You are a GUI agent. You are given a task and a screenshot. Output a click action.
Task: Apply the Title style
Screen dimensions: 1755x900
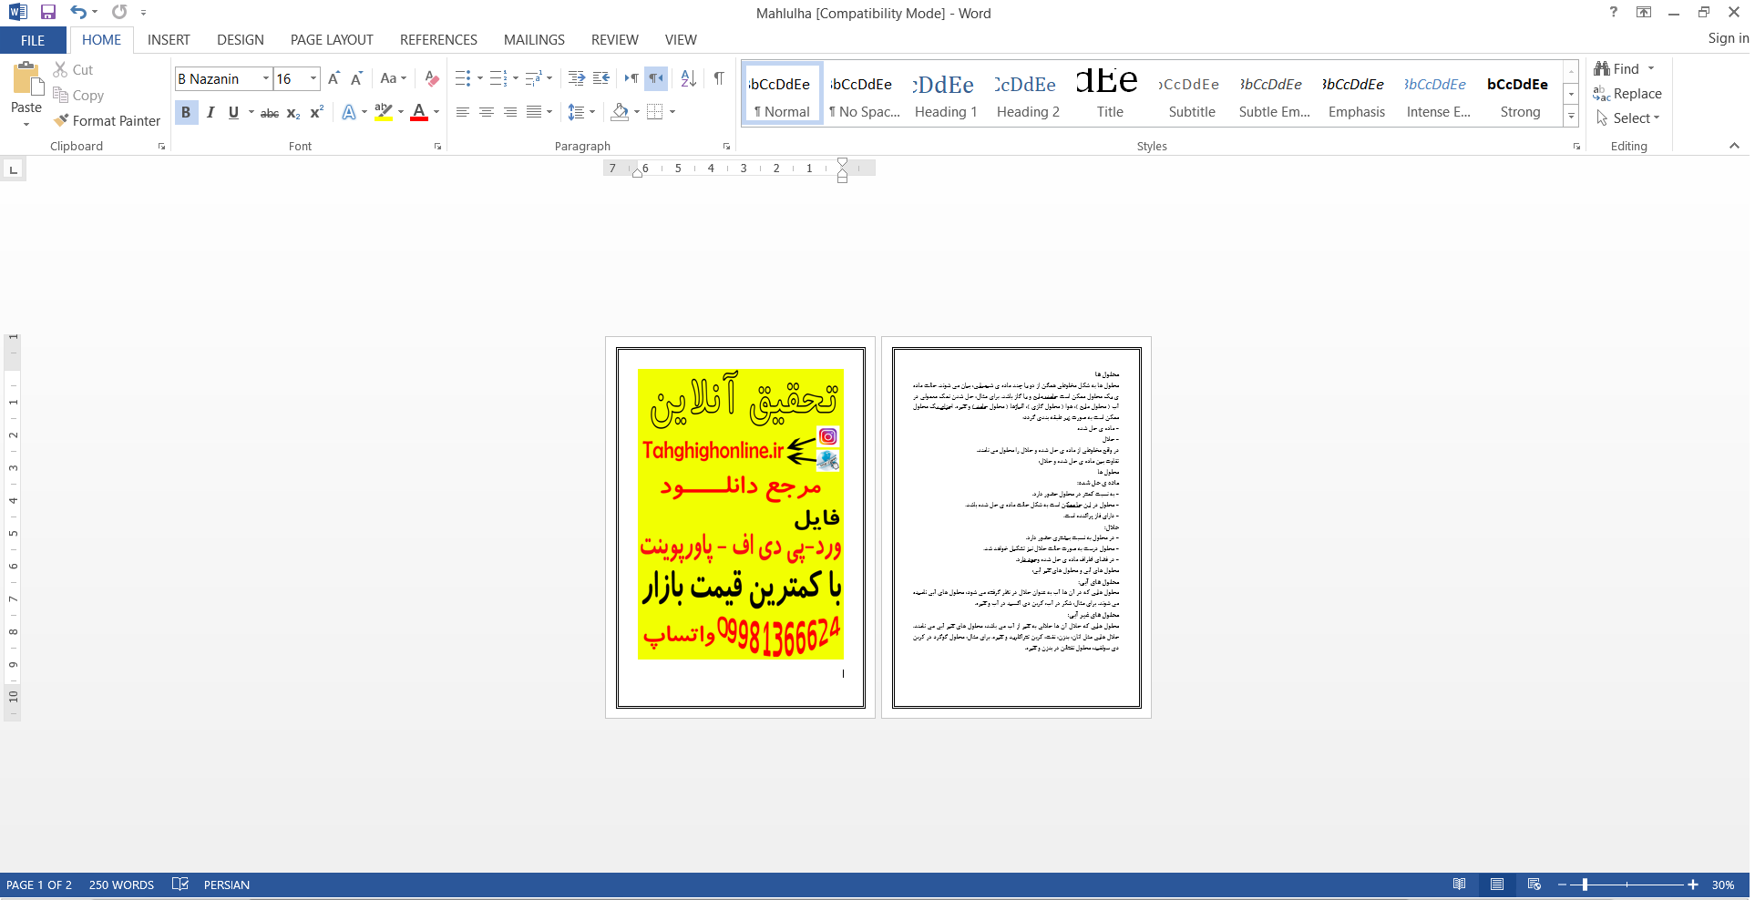tap(1110, 94)
